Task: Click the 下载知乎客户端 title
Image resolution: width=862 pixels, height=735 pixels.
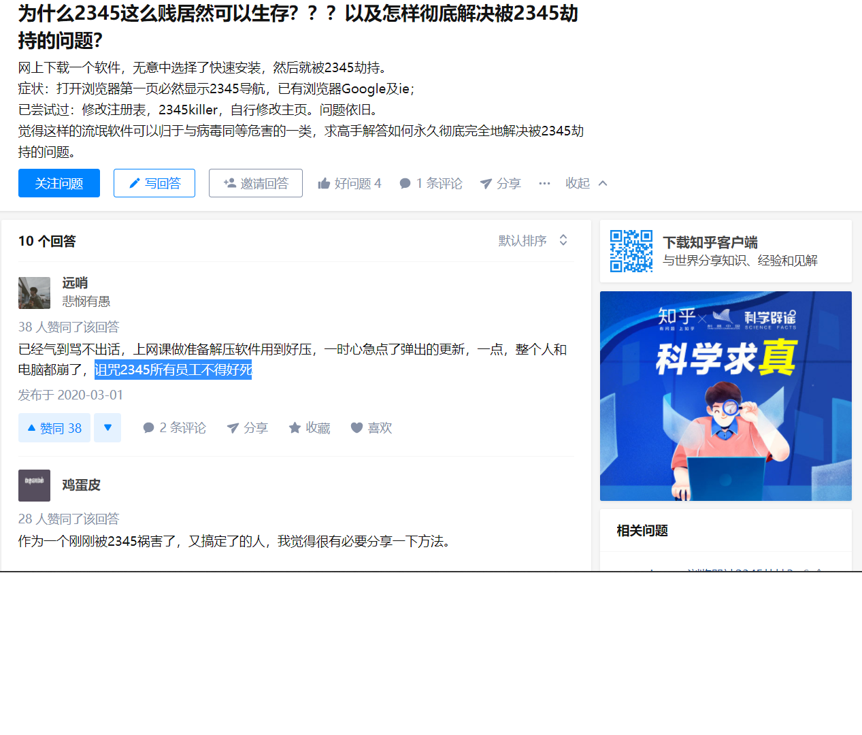Action: [710, 242]
